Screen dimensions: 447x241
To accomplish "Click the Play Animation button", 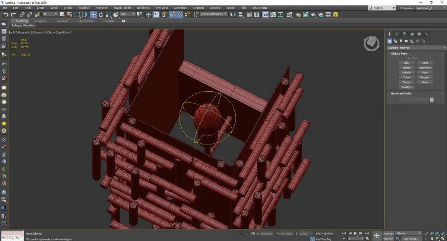I will 356,234.
